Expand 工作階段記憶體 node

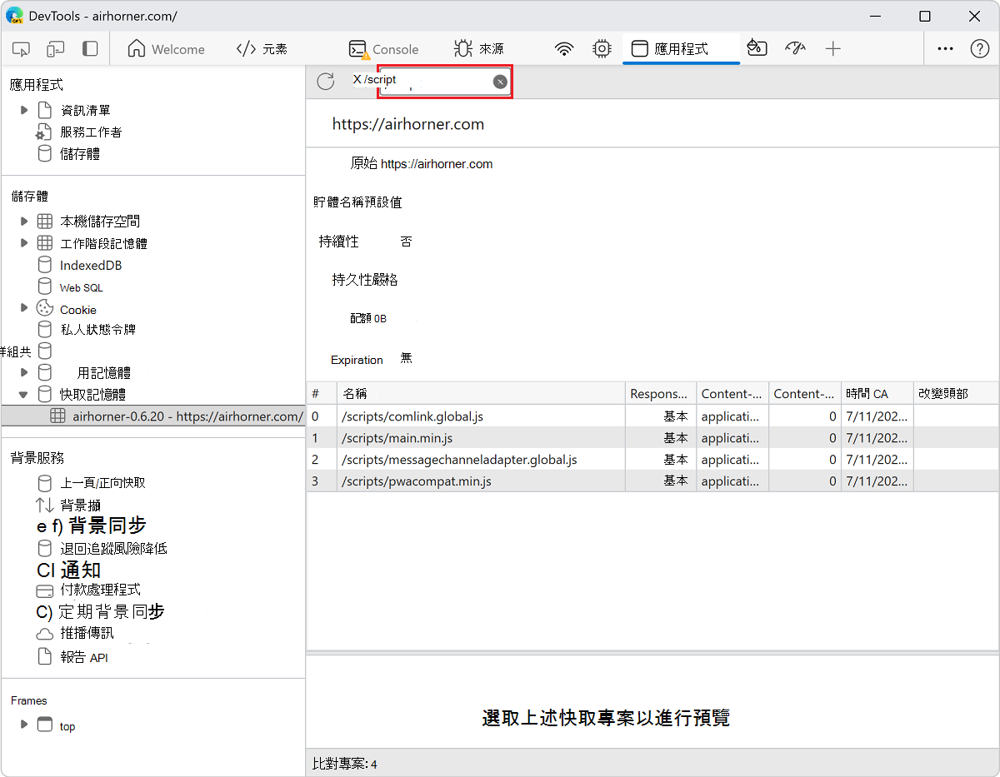24,243
